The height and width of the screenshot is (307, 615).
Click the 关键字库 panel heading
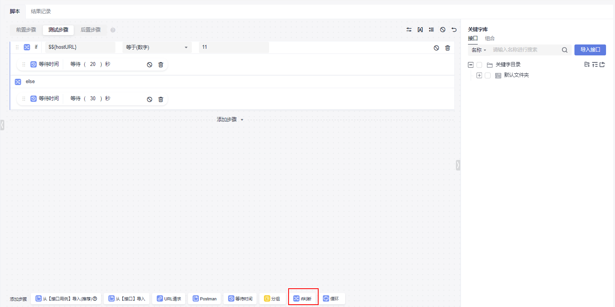click(478, 30)
